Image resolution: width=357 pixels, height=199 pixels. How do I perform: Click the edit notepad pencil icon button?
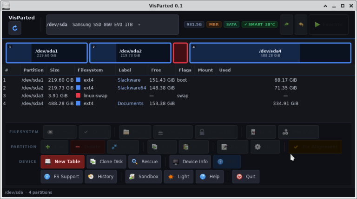[x=233, y=147]
